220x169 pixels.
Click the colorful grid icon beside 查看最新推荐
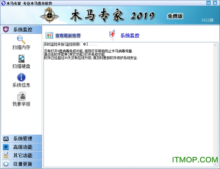click(49, 35)
